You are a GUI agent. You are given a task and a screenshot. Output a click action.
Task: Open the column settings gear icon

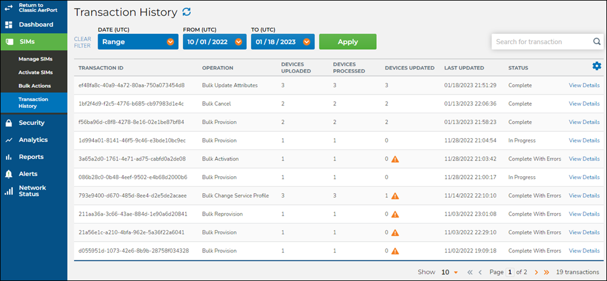click(597, 67)
